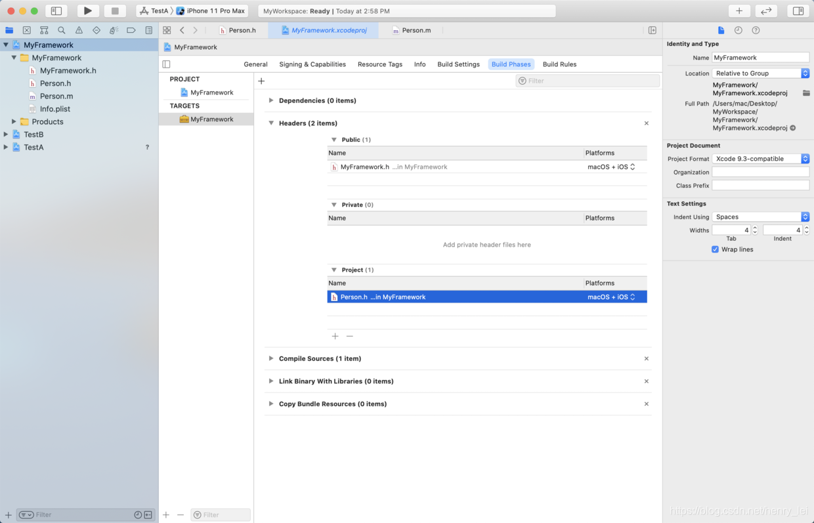
Task: Show the Breakpoint navigator
Action: [x=131, y=30]
